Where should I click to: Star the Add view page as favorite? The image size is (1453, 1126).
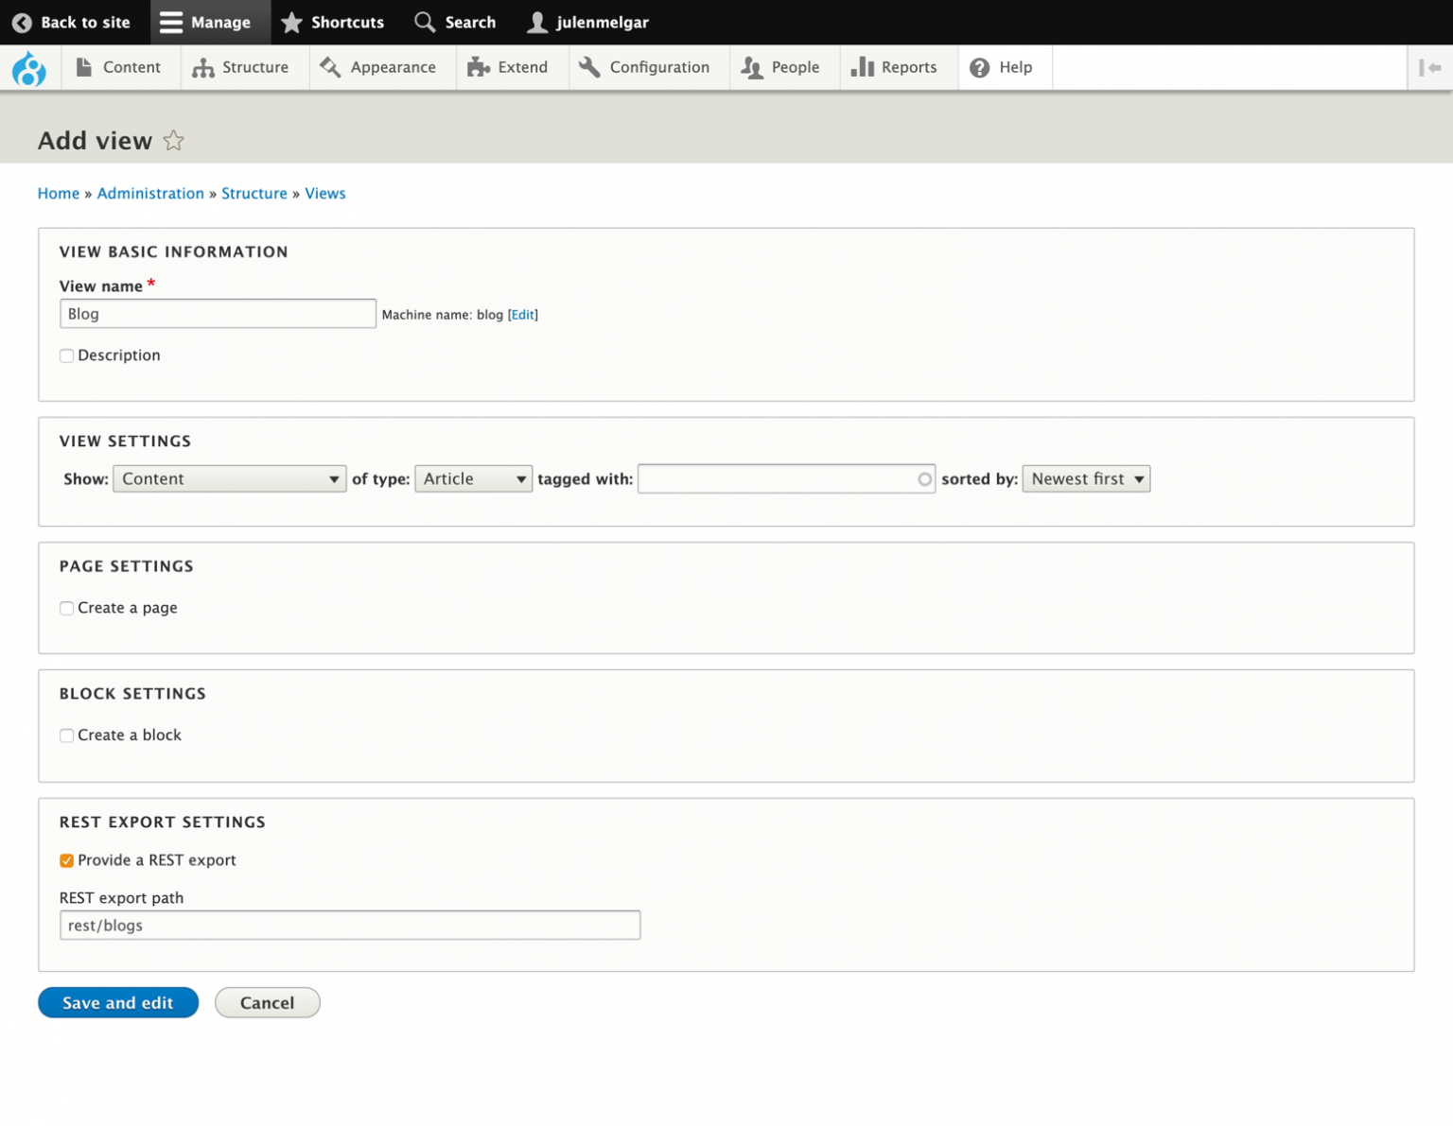coord(174,140)
